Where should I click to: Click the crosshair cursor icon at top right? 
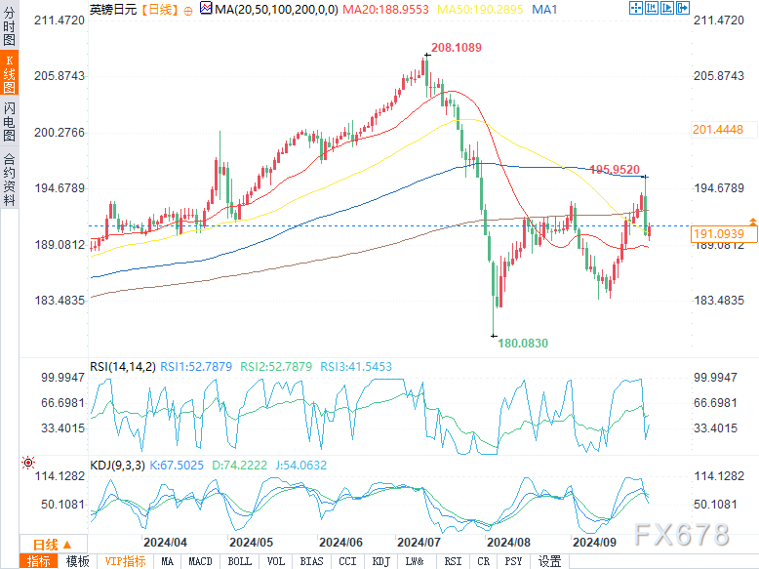635,8
